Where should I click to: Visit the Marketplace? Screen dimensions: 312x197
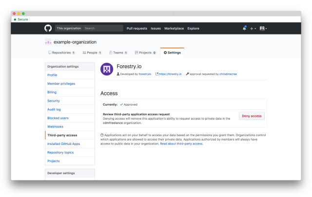[x=174, y=28]
